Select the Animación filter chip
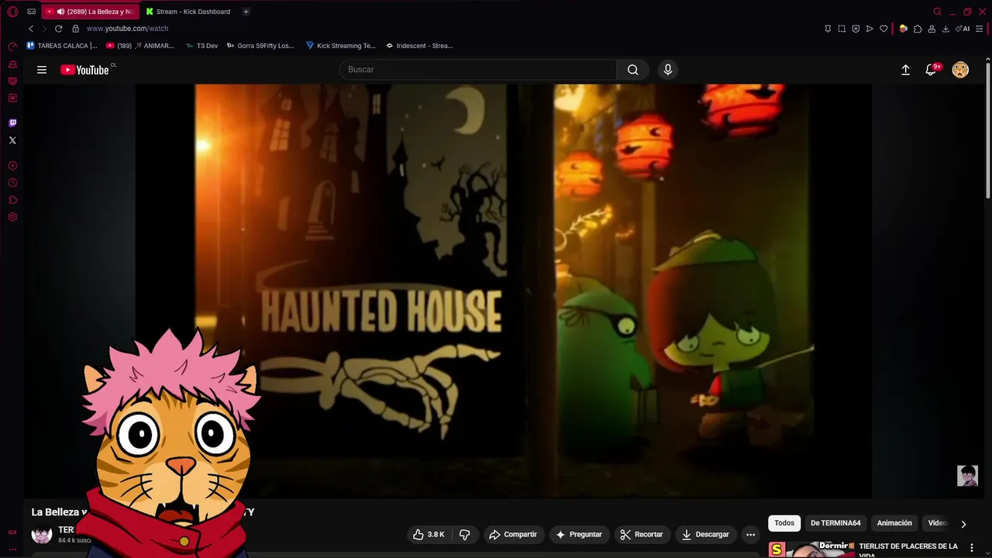992x558 pixels. (x=894, y=523)
